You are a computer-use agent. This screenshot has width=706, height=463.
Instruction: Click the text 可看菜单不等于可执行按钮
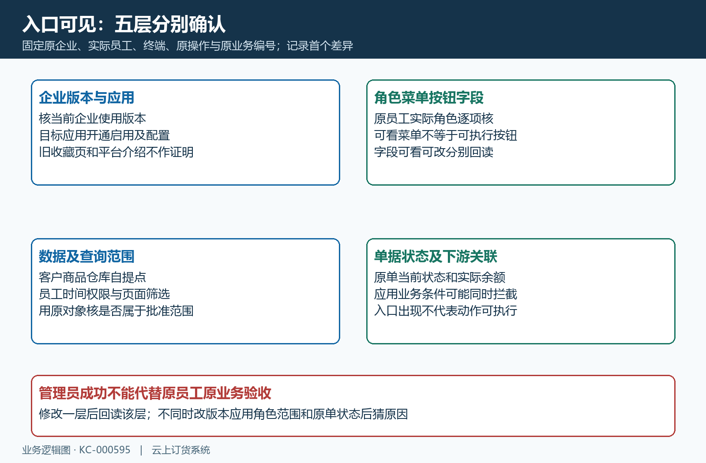(x=446, y=135)
